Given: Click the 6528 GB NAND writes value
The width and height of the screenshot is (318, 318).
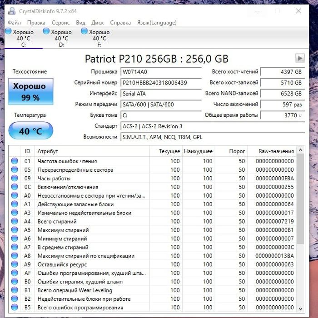Looking at the screenshot, I should coord(283,94).
